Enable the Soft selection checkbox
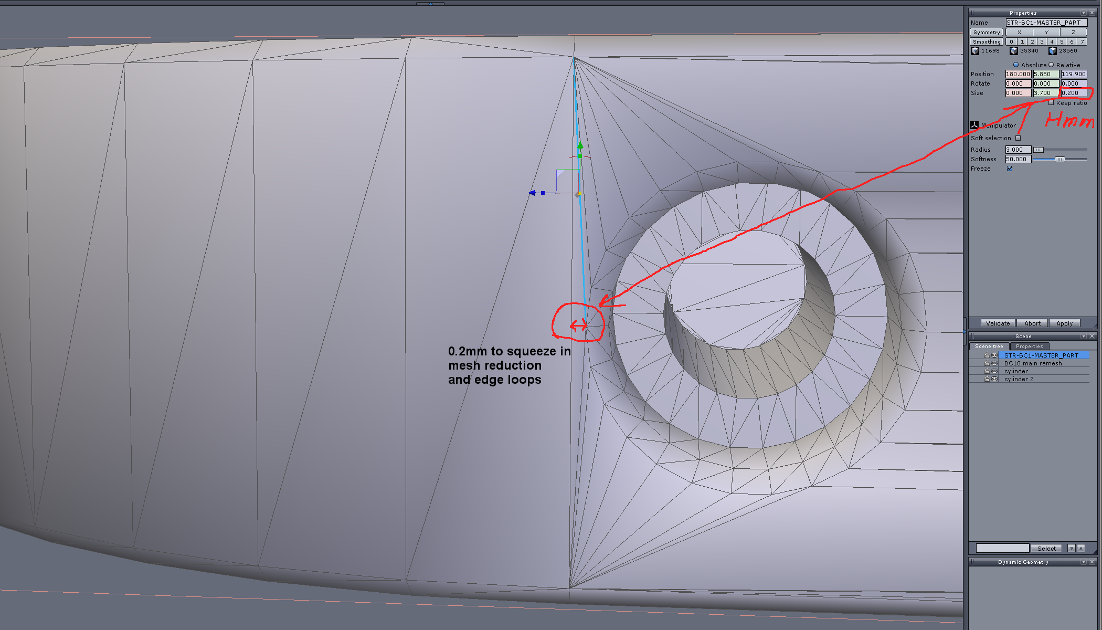 point(1018,138)
